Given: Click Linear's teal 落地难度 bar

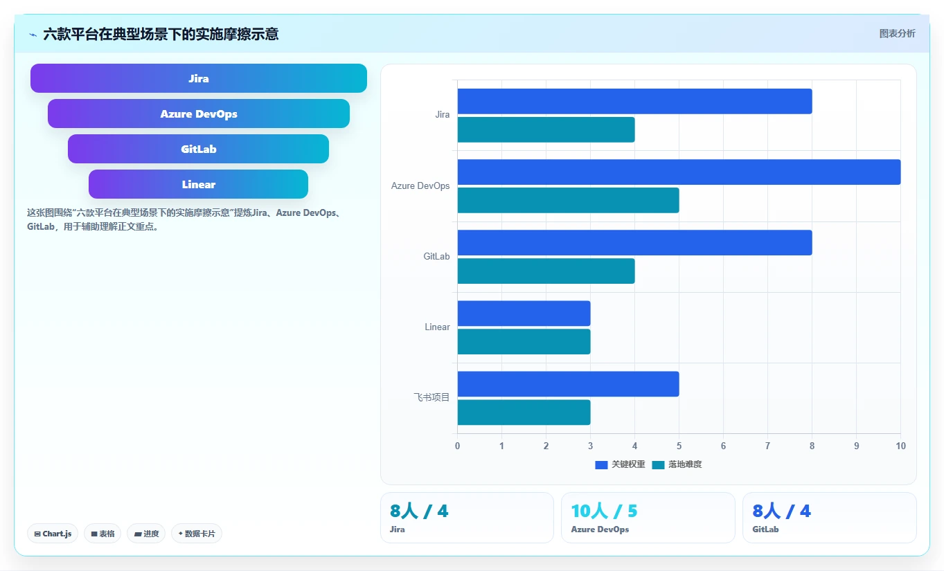Looking at the screenshot, I should coord(524,341).
